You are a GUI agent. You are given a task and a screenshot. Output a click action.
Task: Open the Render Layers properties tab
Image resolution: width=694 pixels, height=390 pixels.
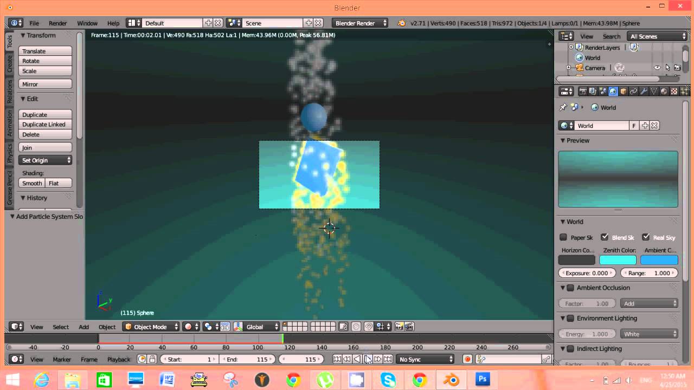(593, 92)
